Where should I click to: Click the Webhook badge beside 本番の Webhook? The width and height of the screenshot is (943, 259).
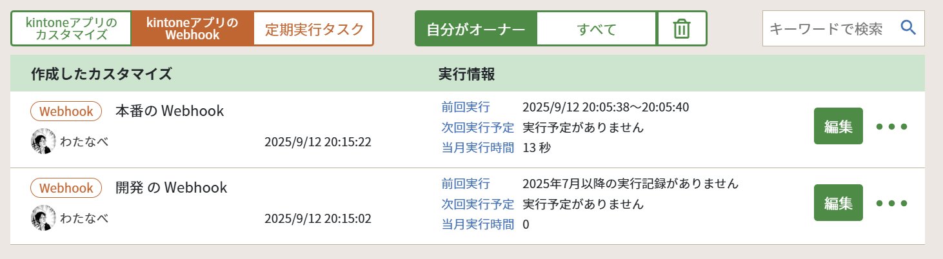(66, 111)
